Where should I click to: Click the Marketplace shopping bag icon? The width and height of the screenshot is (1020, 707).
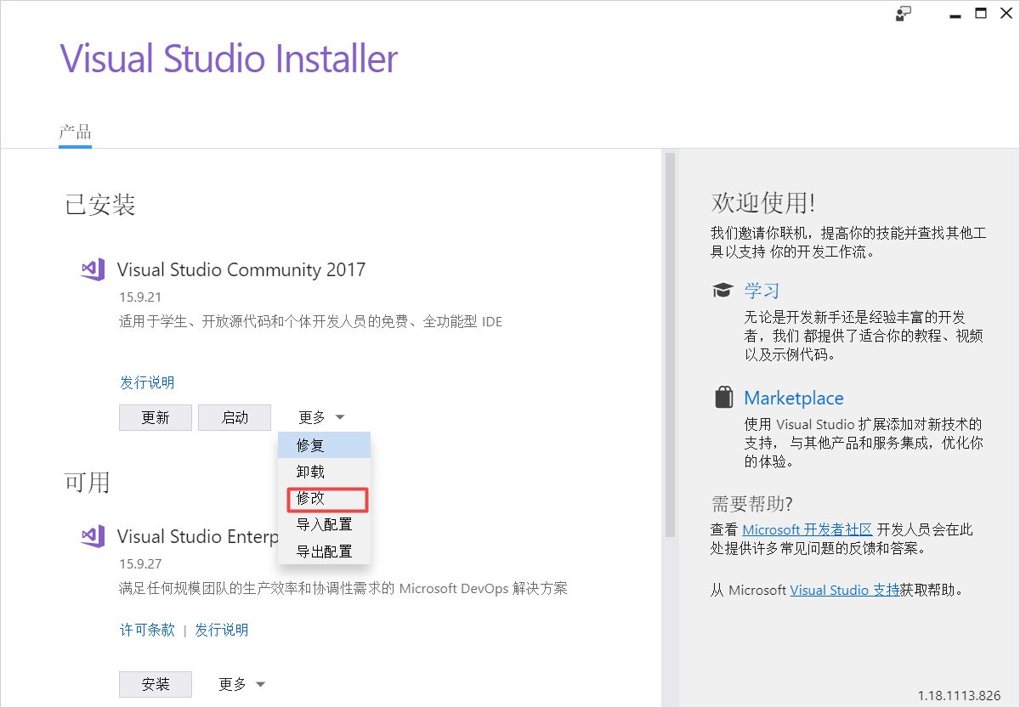(x=723, y=396)
